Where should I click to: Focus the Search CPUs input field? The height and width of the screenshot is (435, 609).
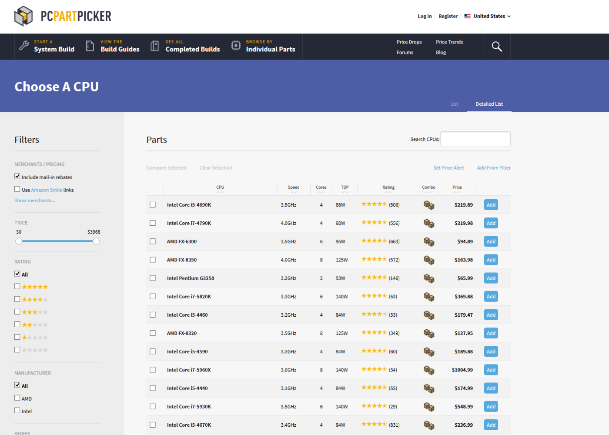pyautogui.click(x=475, y=139)
